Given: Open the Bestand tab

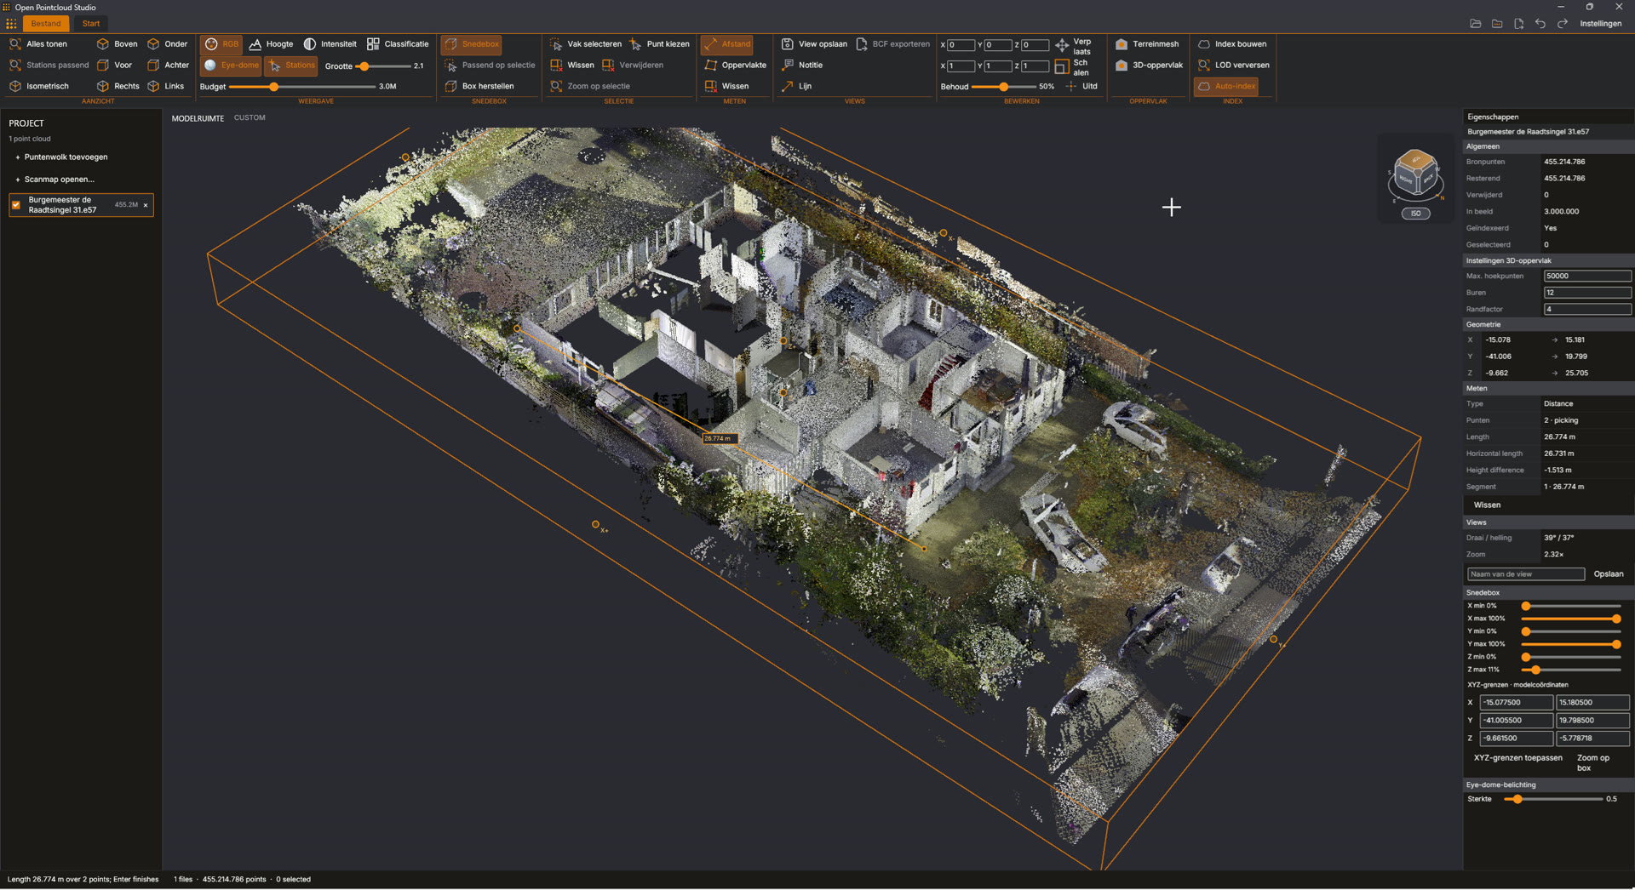Looking at the screenshot, I should coord(46,24).
